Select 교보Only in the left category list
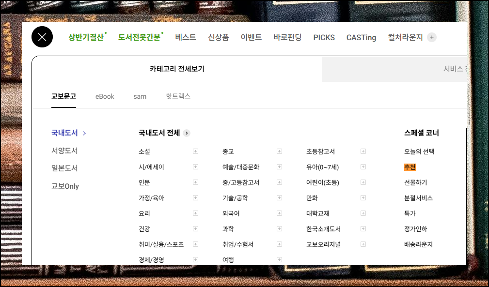489x287 pixels. point(65,186)
